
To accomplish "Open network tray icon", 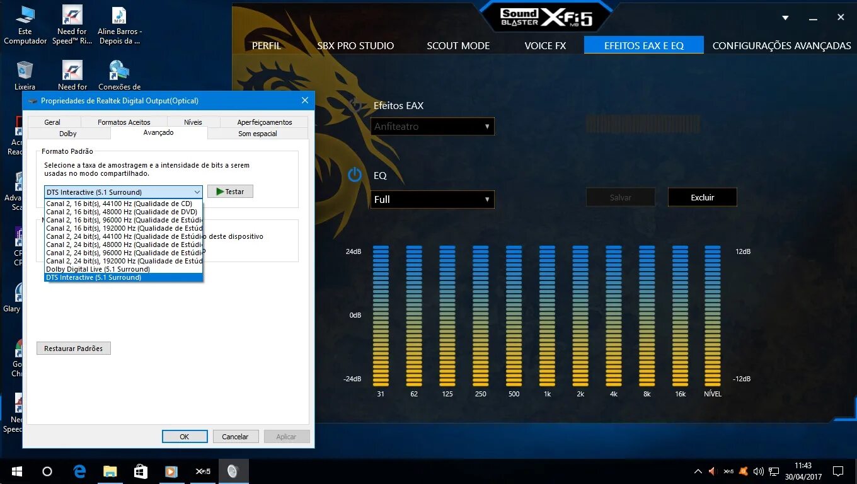I will point(774,471).
